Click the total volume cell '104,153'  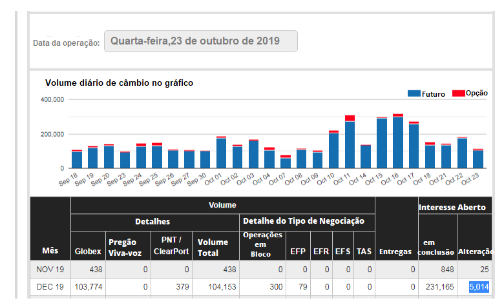point(222,287)
